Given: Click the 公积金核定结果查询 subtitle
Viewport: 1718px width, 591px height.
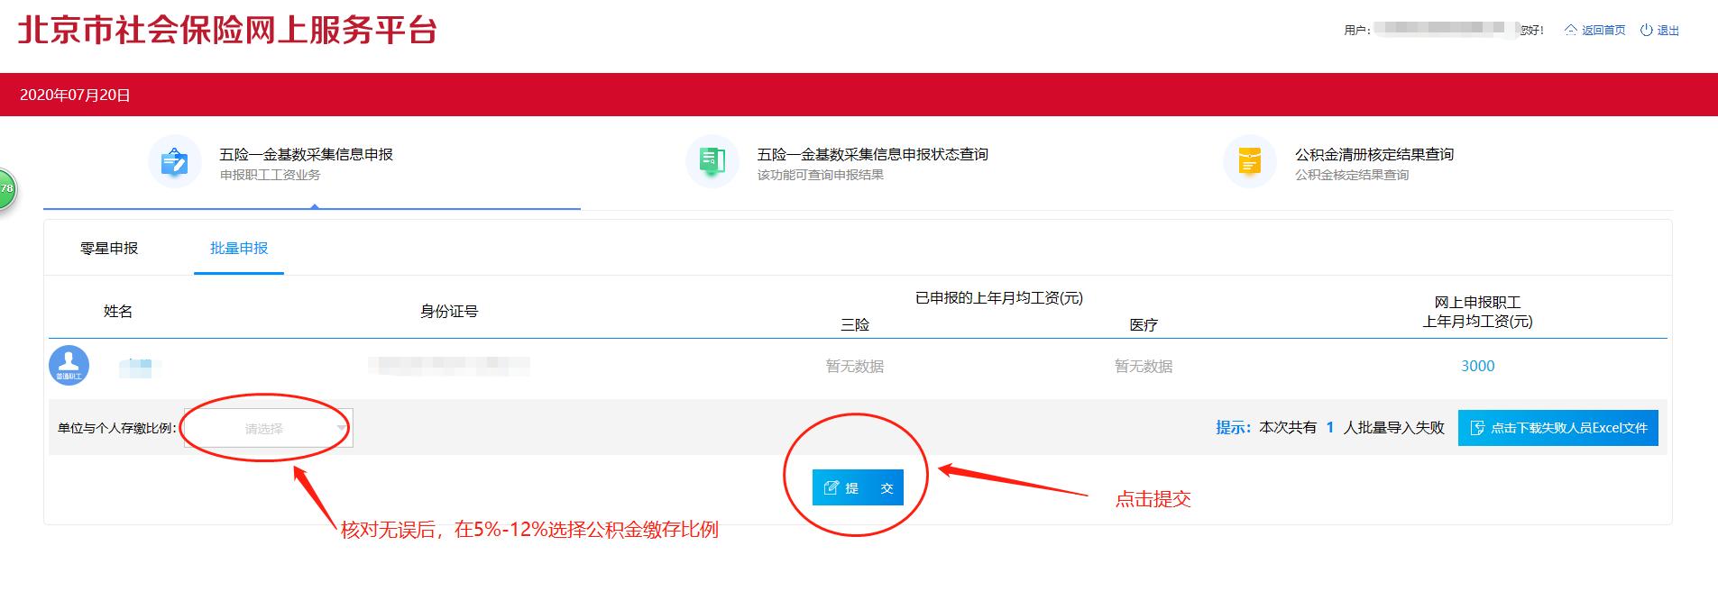Looking at the screenshot, I should (x=1352, y=175).
